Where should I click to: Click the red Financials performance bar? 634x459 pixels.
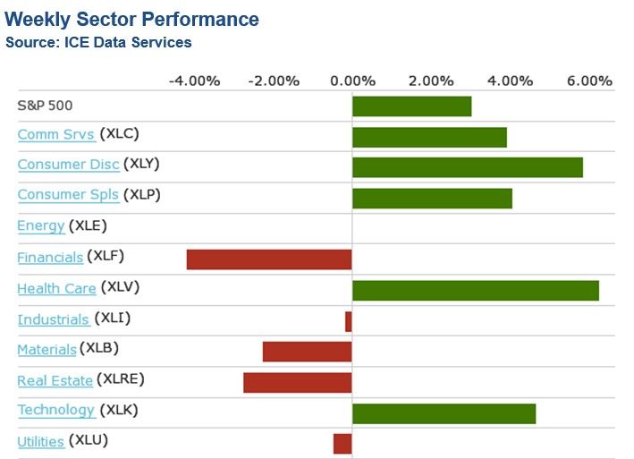[x=269, y=259]
